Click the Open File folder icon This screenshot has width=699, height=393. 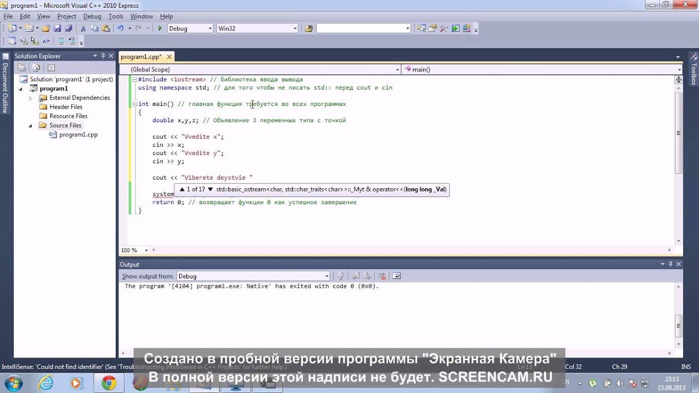click(x=46, y=28)
